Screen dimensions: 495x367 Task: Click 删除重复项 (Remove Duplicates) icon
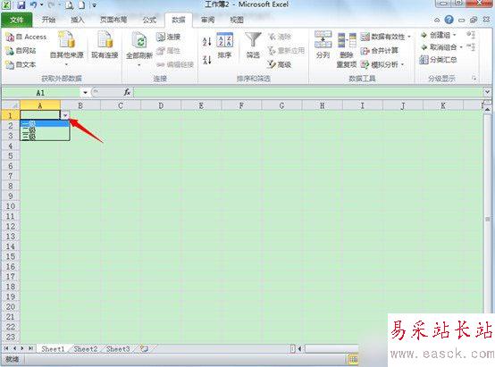point(347,40)
